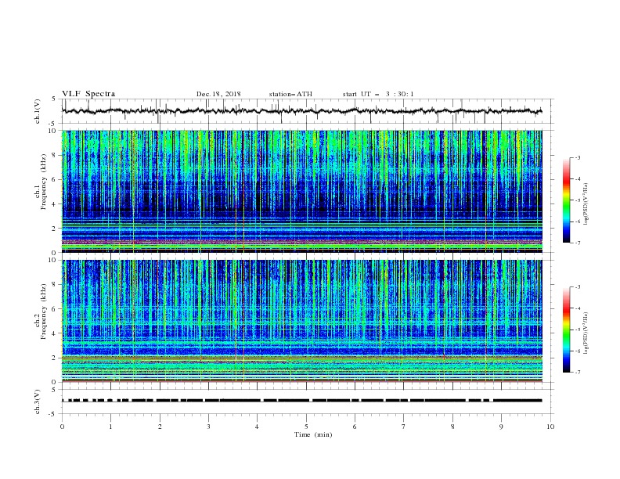Image resolution: width=620 pixels, height=479 pixels.
Task: Click the '5' tick of ch.1(V) axis
Action: coord(54,99)
